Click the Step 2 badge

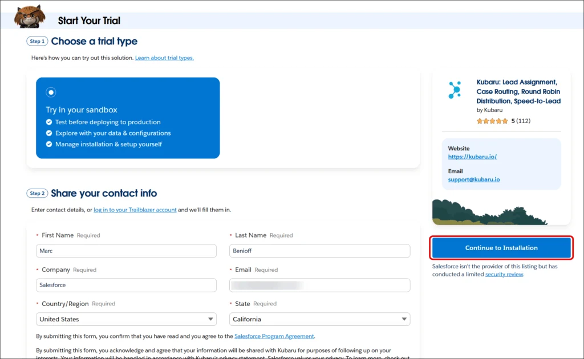[x=37, y=193]
